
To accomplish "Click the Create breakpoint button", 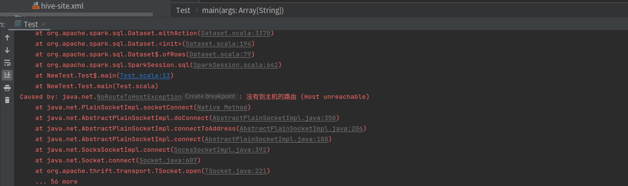I will (x=210, y=96).
